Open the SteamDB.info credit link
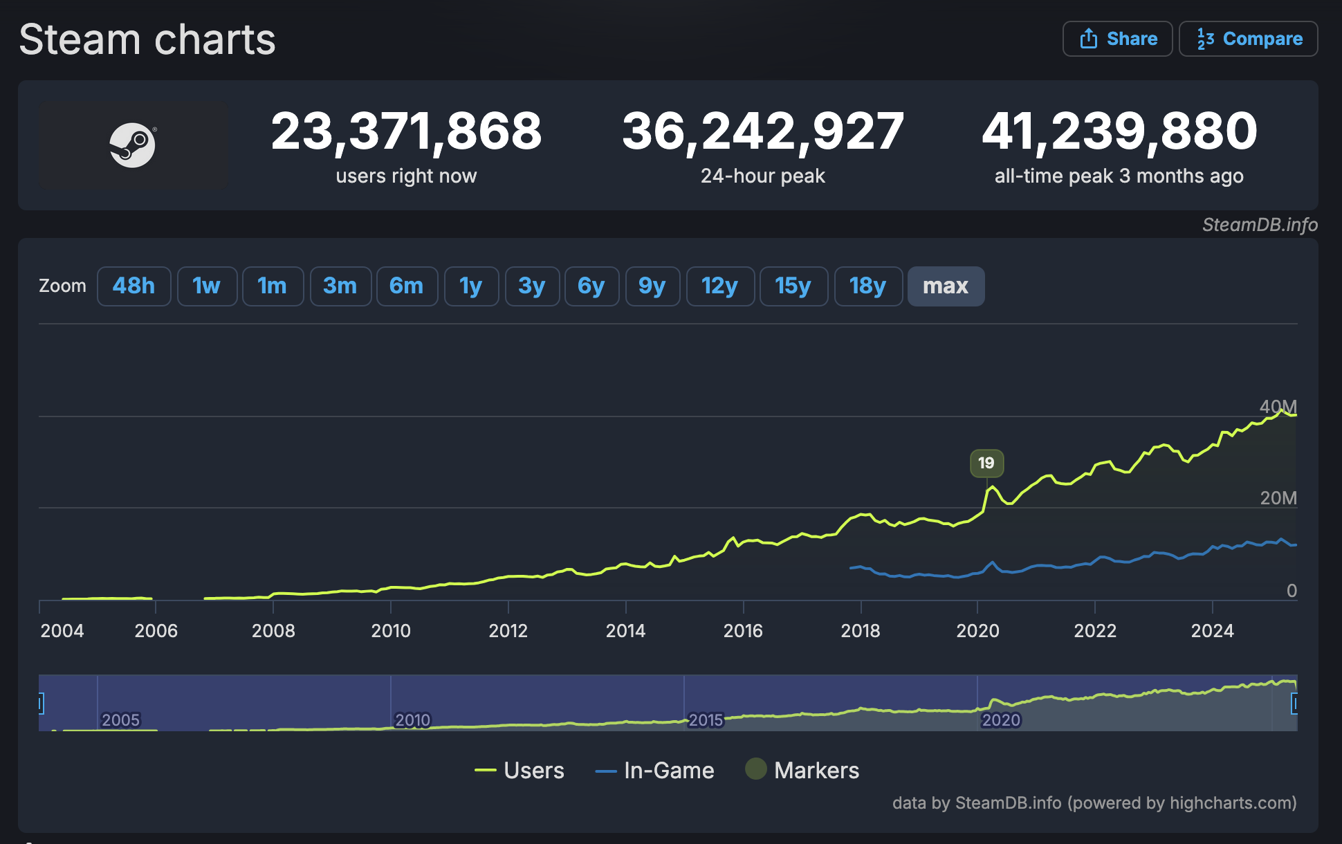This screenshot has height=844, width=1342. 1260,225
